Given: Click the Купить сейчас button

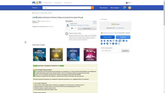Looking at the screenshot, I should tap(108, 37).
